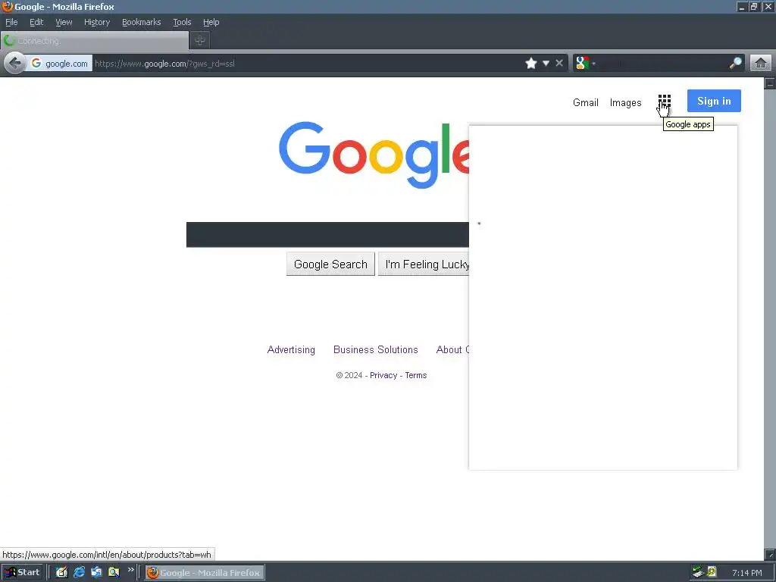Click the blue Sign in button

714,101
